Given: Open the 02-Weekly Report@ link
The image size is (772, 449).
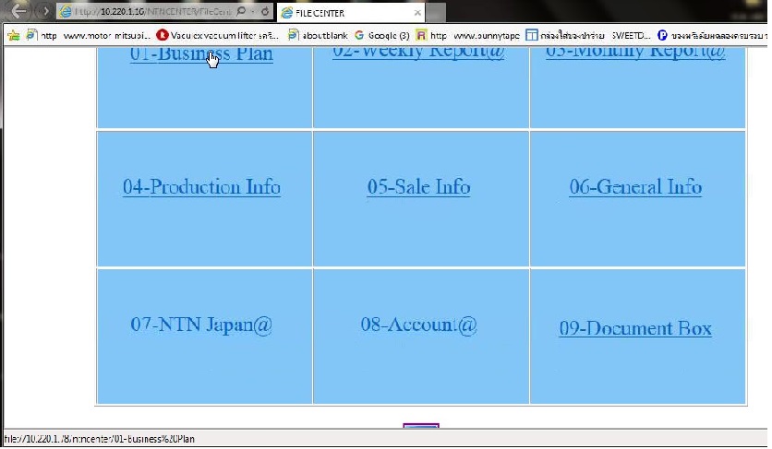Looking at the screenshot, I should pos(418,53).
